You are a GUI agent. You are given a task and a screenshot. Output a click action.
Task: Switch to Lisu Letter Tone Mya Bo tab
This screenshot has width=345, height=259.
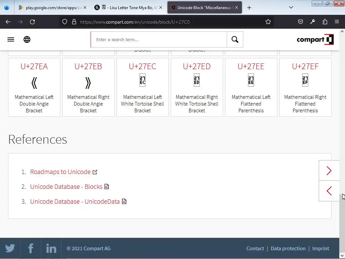pos(128,8)
